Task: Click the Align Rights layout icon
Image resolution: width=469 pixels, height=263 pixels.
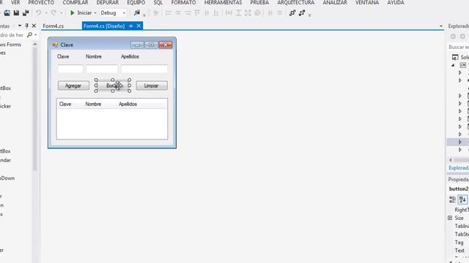Action: (188, 13)
